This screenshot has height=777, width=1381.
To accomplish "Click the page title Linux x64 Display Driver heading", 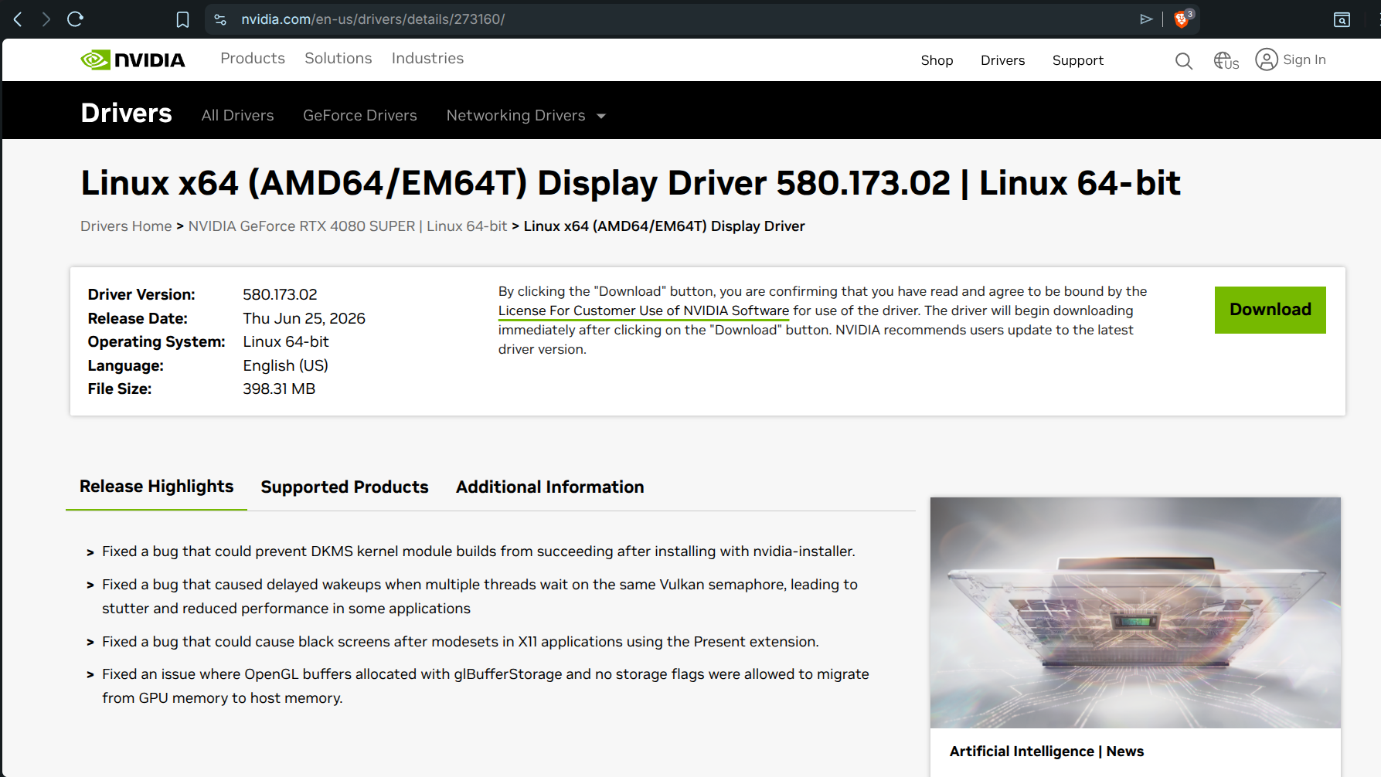I will click(631, 184).
